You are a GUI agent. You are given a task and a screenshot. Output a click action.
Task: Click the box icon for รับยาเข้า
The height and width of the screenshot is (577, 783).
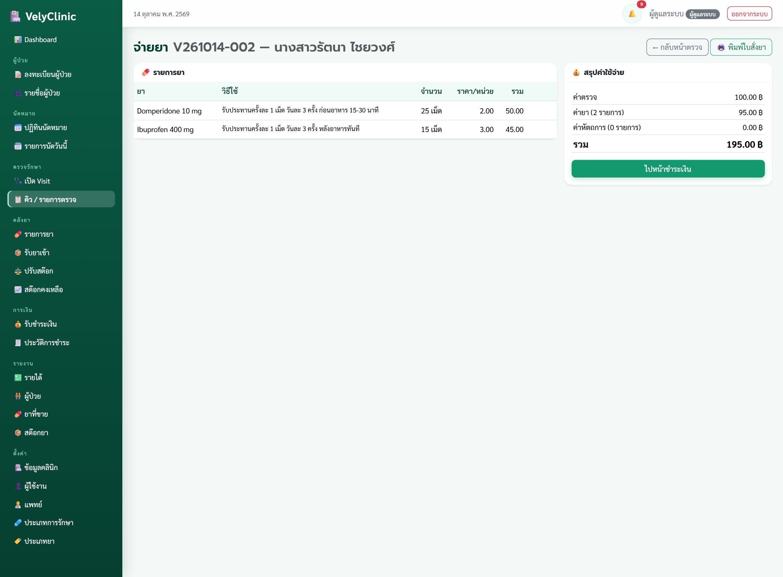pos(18,253)
